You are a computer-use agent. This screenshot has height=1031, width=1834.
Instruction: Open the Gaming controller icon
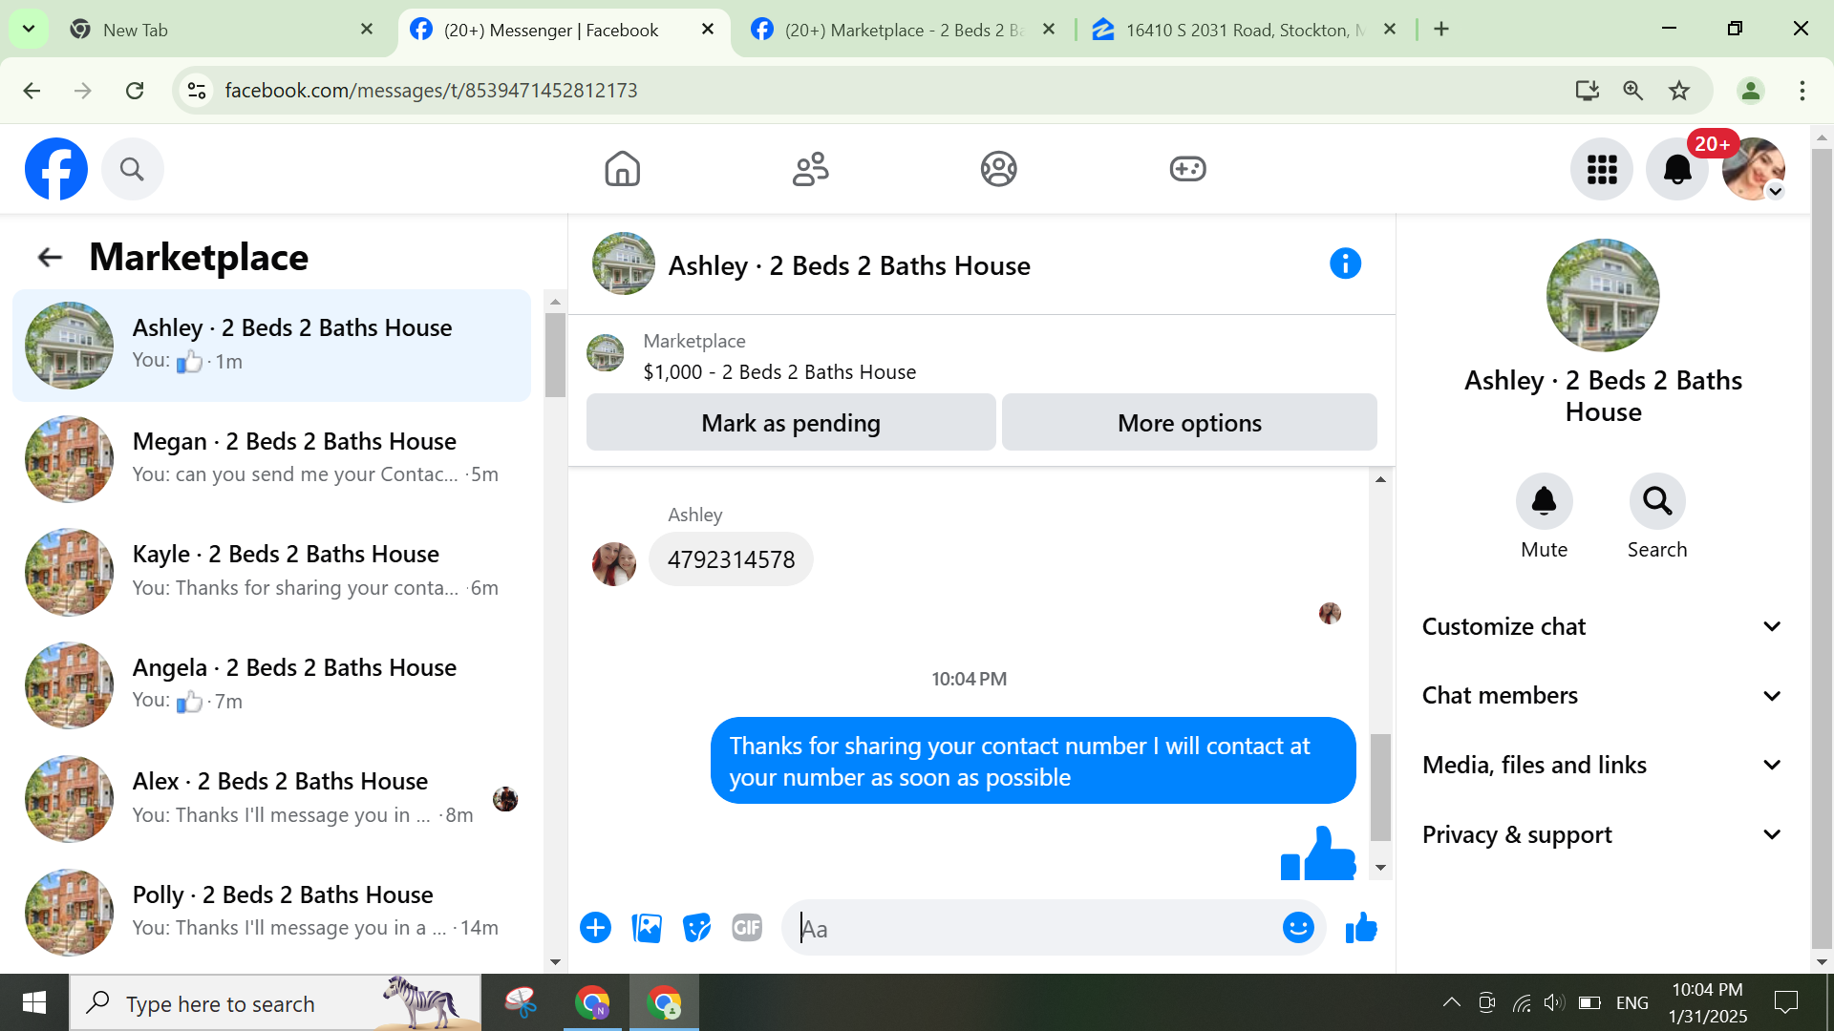1187,169
